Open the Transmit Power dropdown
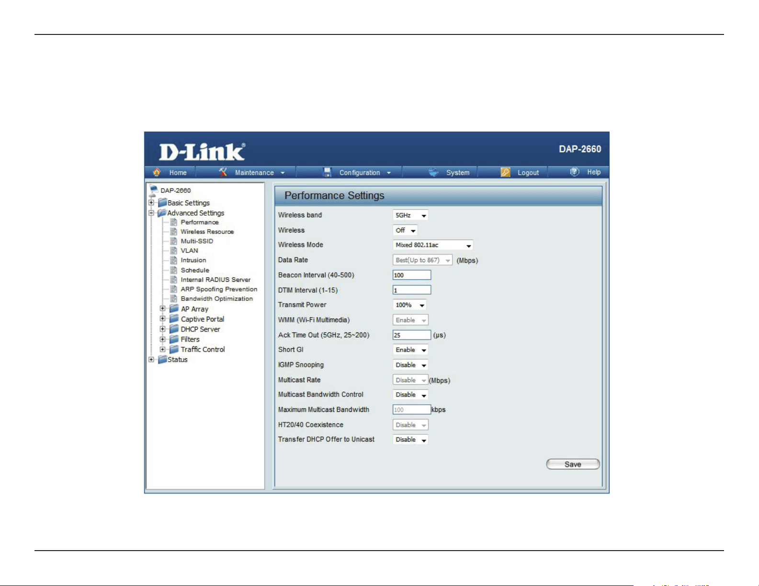Image resolution: width=759 pixels, height=586 pixels. (x=409, y=305)
